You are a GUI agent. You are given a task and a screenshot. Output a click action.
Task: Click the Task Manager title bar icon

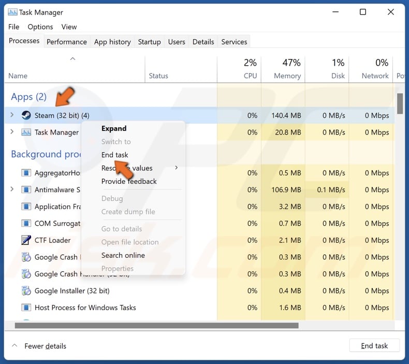point(12,12)
